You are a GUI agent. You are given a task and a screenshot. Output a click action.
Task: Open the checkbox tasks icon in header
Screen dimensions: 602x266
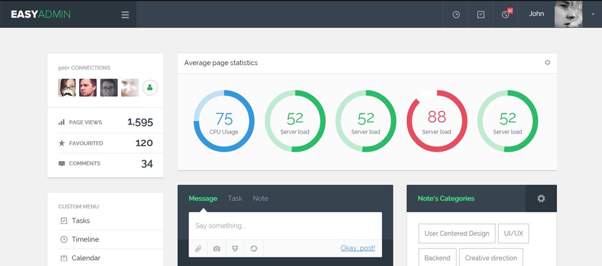[x=481, y=14]
